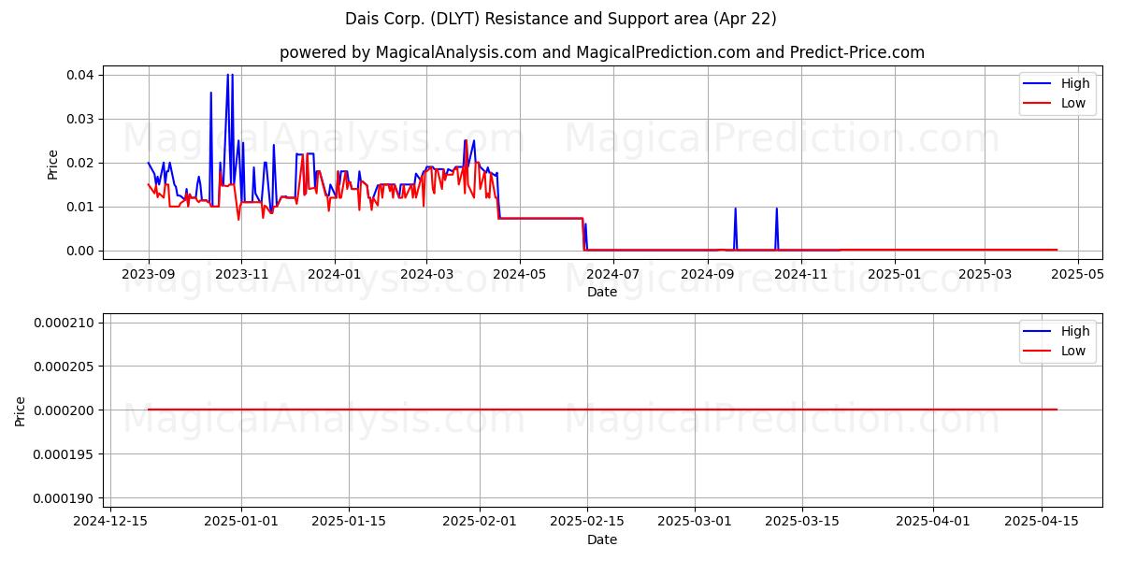Click the '2025-01-15' x-axis label in the bottom chart
Viewport: 1122px width, 561px height.
coord(349,522)
